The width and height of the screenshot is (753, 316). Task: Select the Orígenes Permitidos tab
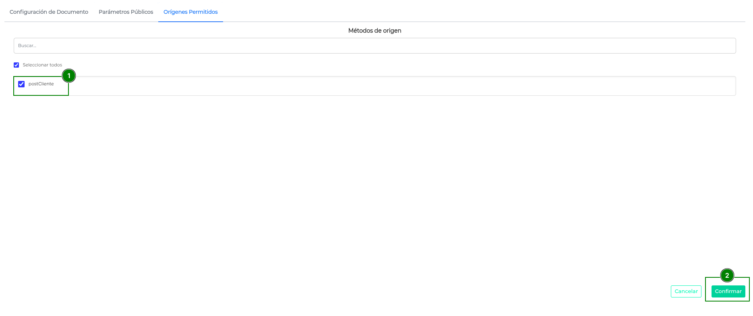coord(190,12)
